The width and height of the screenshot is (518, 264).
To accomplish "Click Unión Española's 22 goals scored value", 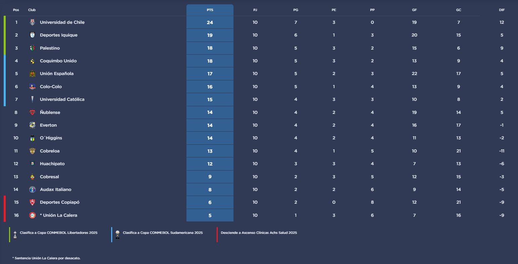I will tap(415, 74).
